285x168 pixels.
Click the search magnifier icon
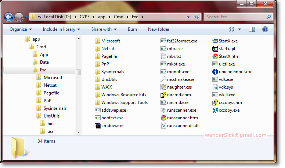268,17
